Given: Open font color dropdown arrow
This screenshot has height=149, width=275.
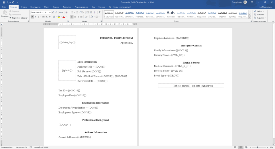Looking at the screenshot, I should pyautogui.click(x=66, y=17).
